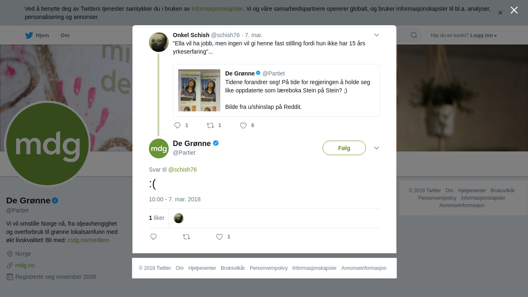Expand options chevron next to Følg button
Viewport: 528px width, 297px height.
coord(377,148)
